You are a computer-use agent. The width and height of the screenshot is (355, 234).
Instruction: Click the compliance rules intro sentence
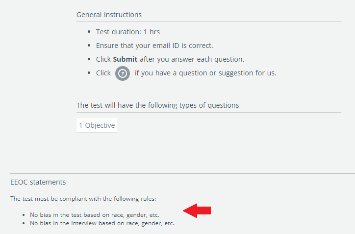pyautogui.click(x=83, y=199)
